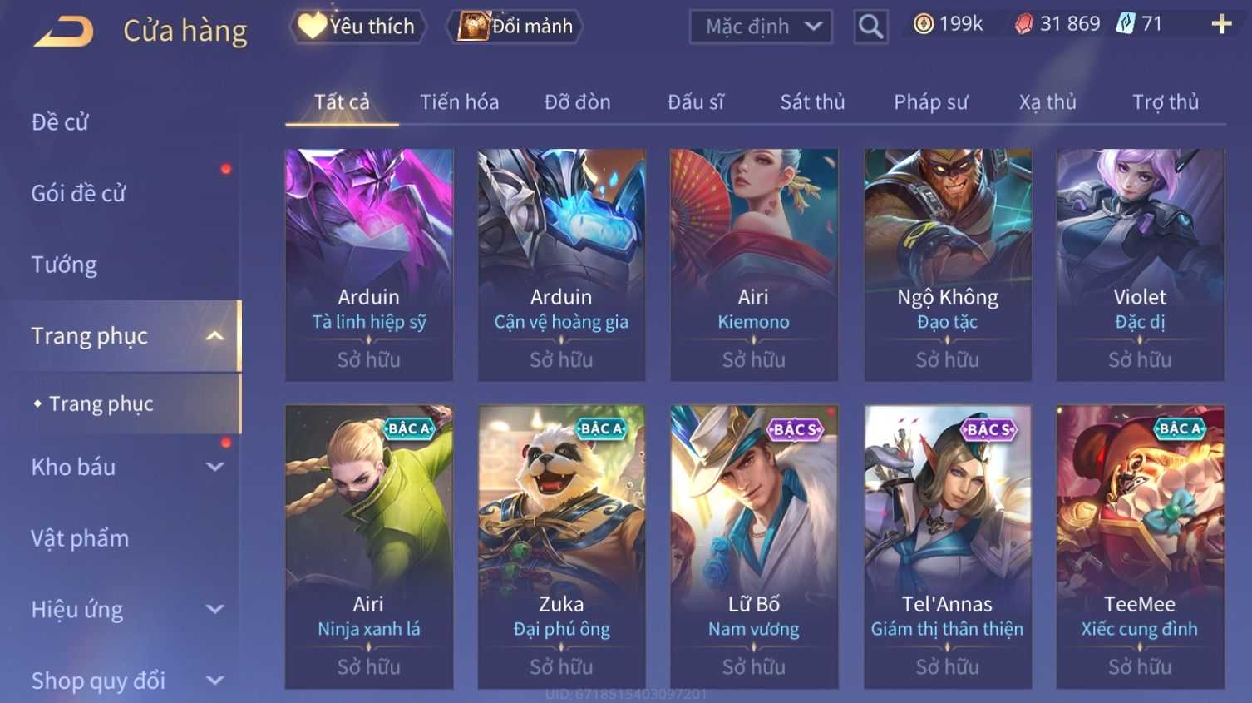1252x703 pixels.
Task: Click the red ruby currency icon
Action: [1023, 24]
